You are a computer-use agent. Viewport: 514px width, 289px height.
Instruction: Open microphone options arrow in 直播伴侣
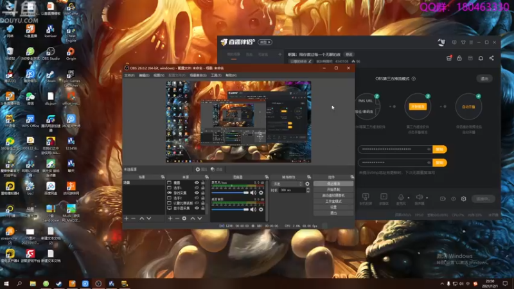(409, 198)
